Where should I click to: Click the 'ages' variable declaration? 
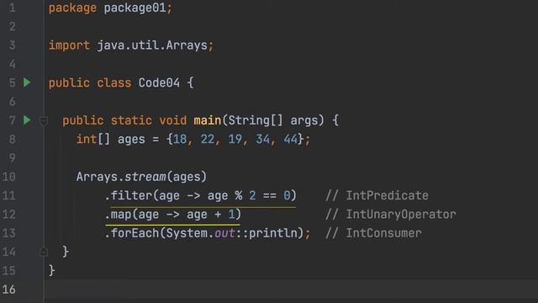pyautogui.click(x=131, y=140)
